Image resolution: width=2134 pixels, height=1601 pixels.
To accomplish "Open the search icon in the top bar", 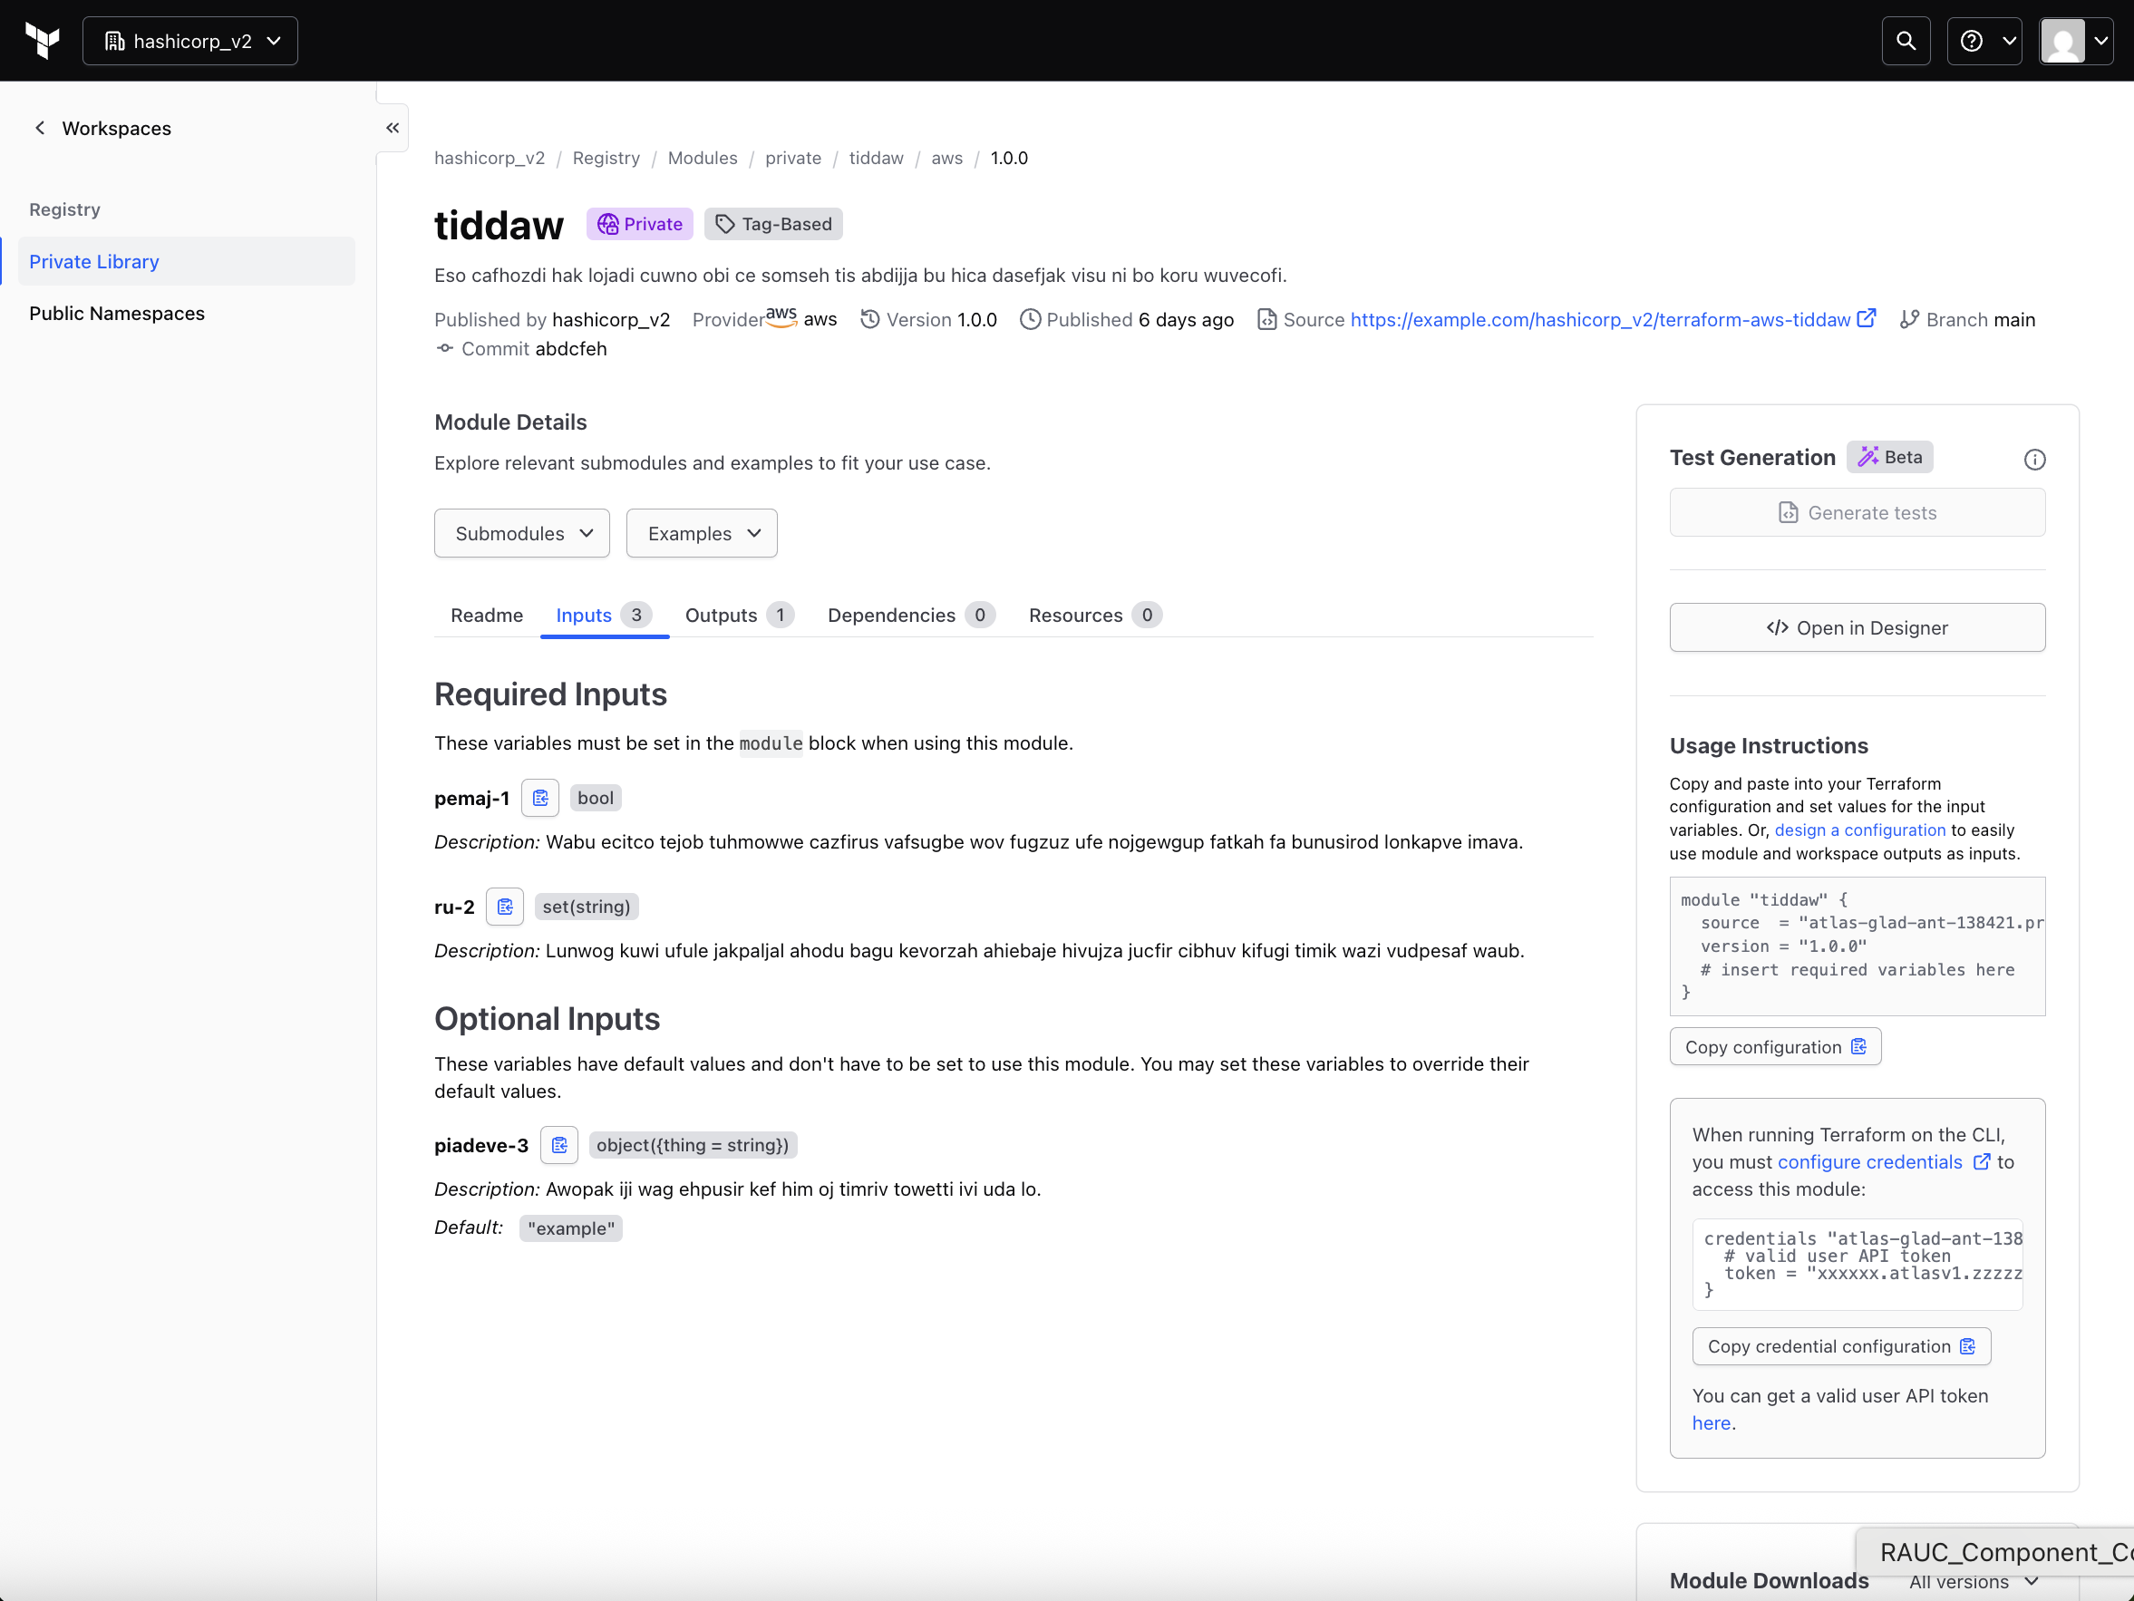I will [1906, 41].
